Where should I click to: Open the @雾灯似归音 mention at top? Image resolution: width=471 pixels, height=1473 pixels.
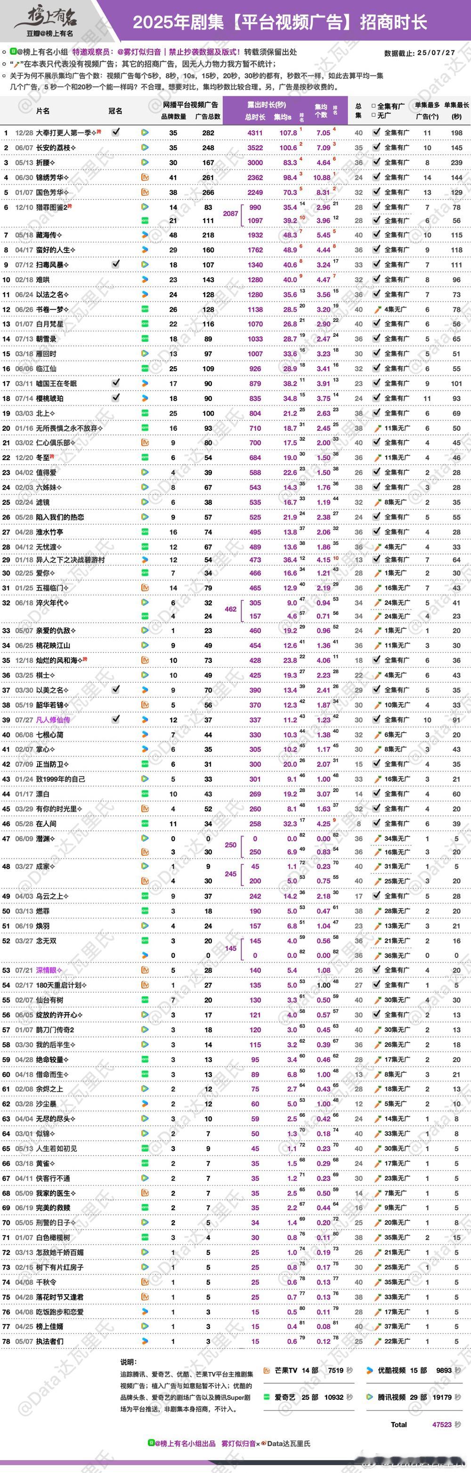tap(139, 52)
